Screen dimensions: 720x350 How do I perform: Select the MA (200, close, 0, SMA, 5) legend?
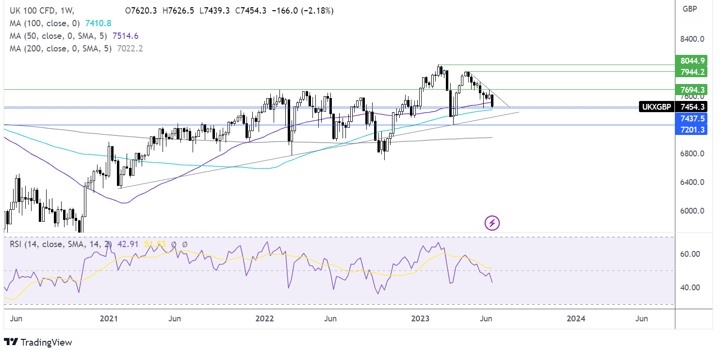tap(62, 49)
